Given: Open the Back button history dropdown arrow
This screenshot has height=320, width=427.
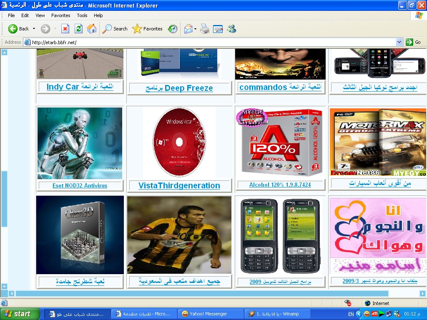Looking at the screenshot, I should pyautogui.click(x=34, y=29).
